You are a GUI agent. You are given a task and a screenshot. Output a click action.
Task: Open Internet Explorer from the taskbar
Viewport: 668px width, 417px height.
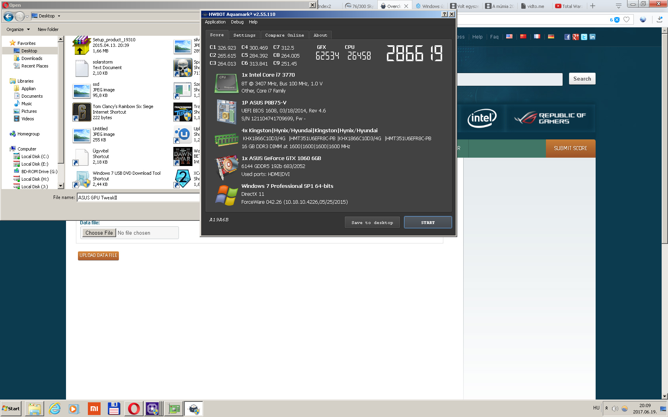54,409
